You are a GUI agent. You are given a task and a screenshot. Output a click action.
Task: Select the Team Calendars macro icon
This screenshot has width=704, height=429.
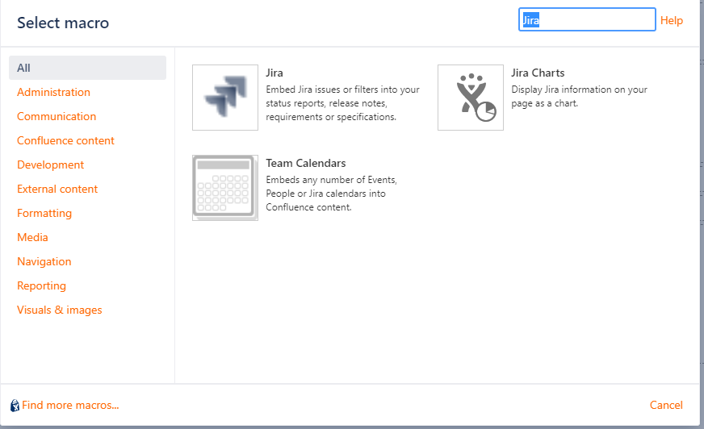click(225, 188)
